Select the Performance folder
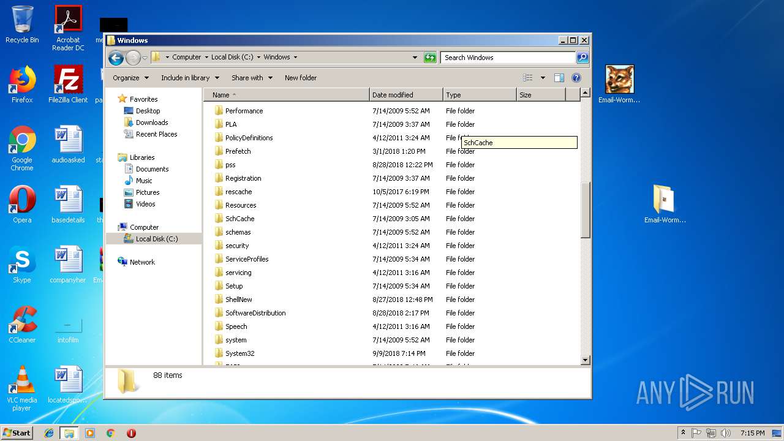Screen dimensions: 784x441 (244, 111)
